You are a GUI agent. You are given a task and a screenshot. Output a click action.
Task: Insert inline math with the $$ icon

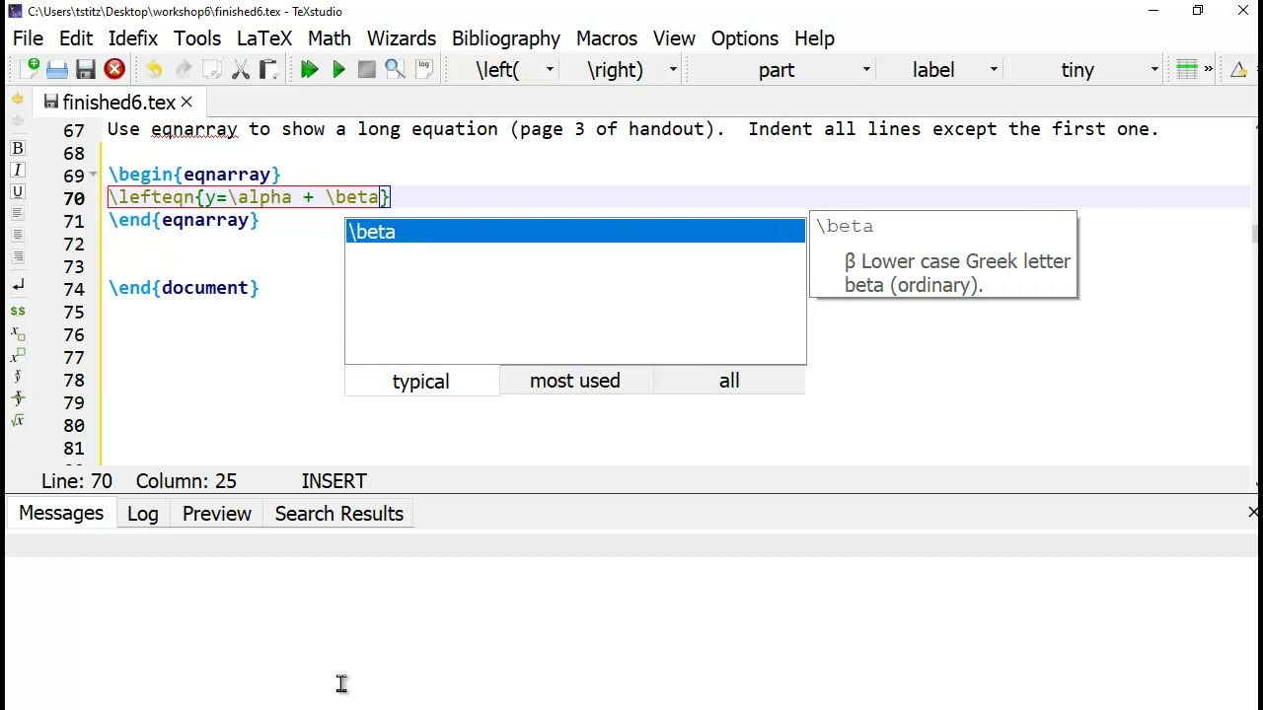(x=18, y=311)
